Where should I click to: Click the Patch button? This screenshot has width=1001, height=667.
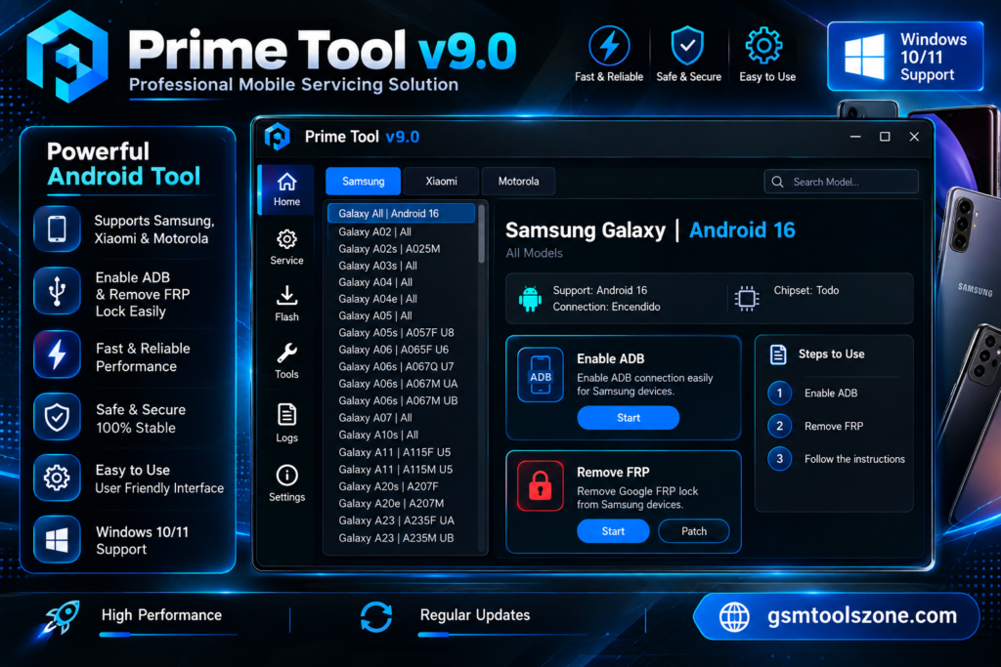694,531
